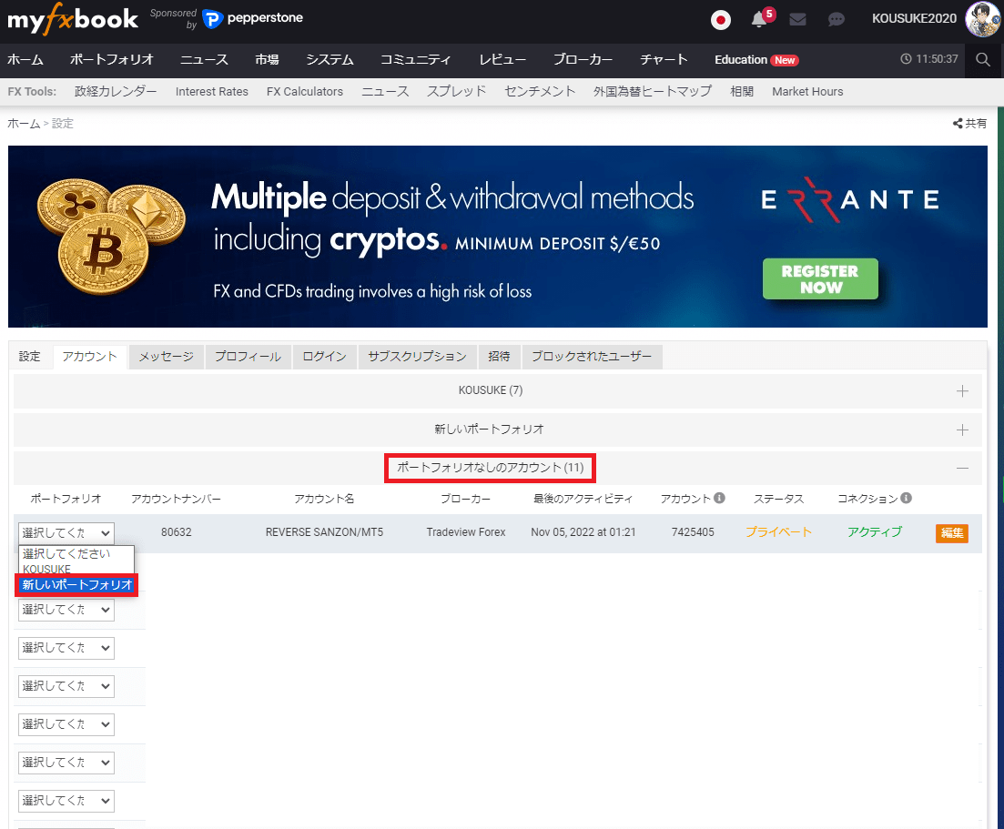Click account name REVERSE SANZON/MT5
The width and height of the screenshot is (1004, 829).
pyautogui.click(x=325, y=532)
